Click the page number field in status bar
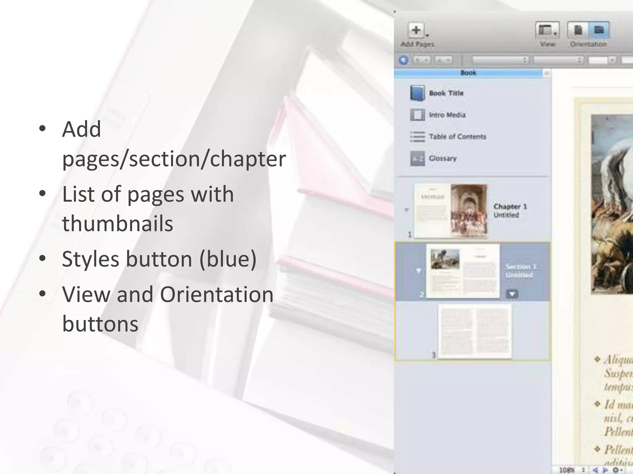Screen dimensions: 633x474 [x=584, y=470]
